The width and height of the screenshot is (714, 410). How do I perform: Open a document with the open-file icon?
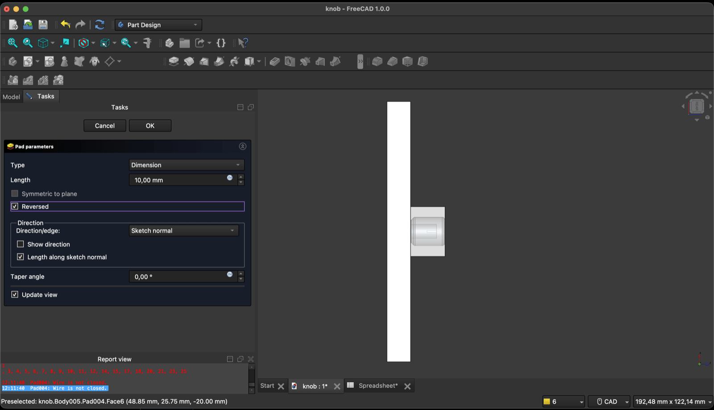(28, 25)
